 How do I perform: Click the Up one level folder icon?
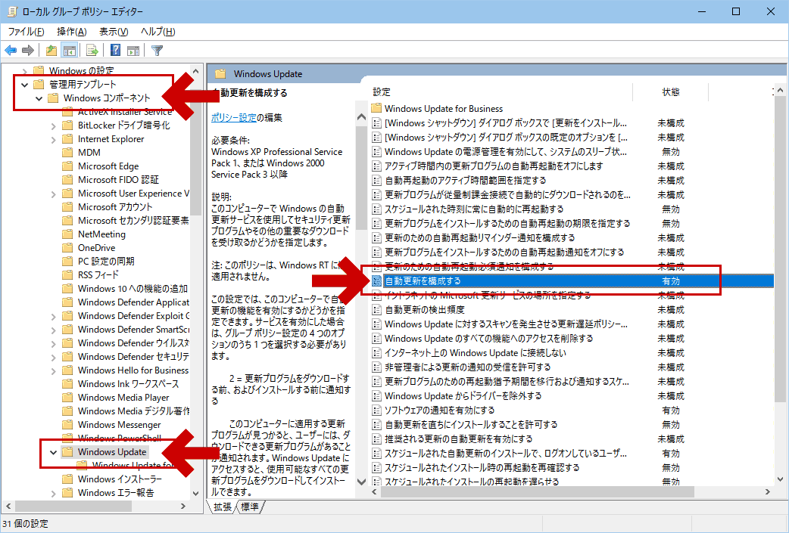[x=51, y=50]
